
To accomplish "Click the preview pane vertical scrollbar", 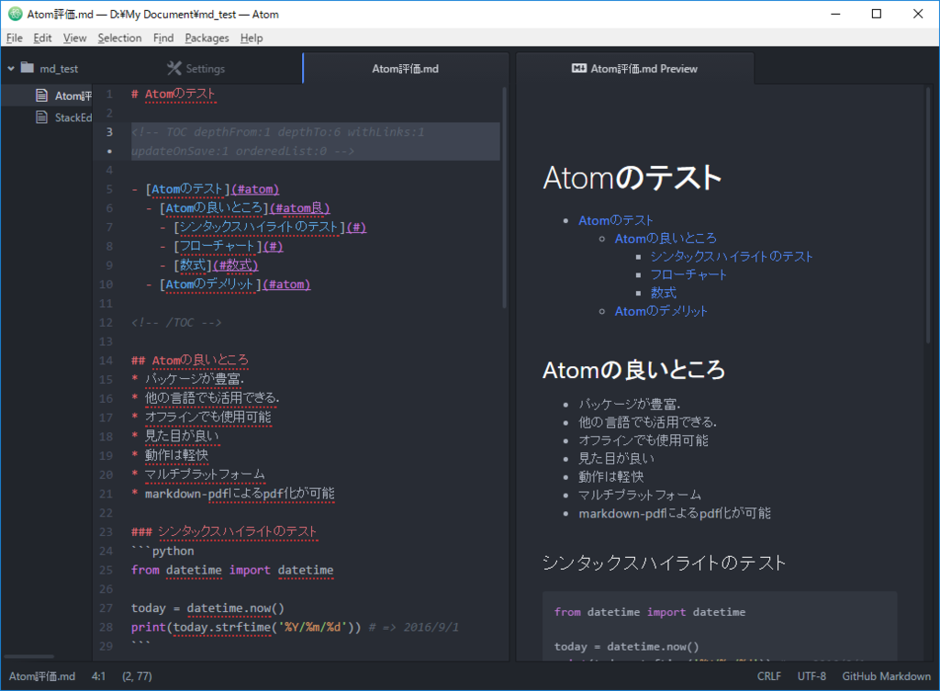I will click(927, 216).
